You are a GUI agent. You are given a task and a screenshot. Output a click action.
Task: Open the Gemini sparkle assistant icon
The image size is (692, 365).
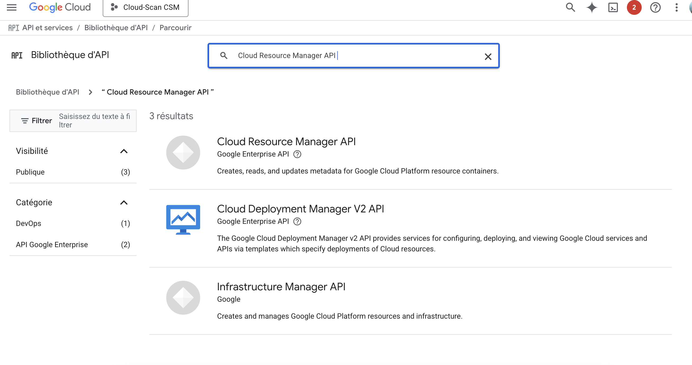tap(592, 7)
